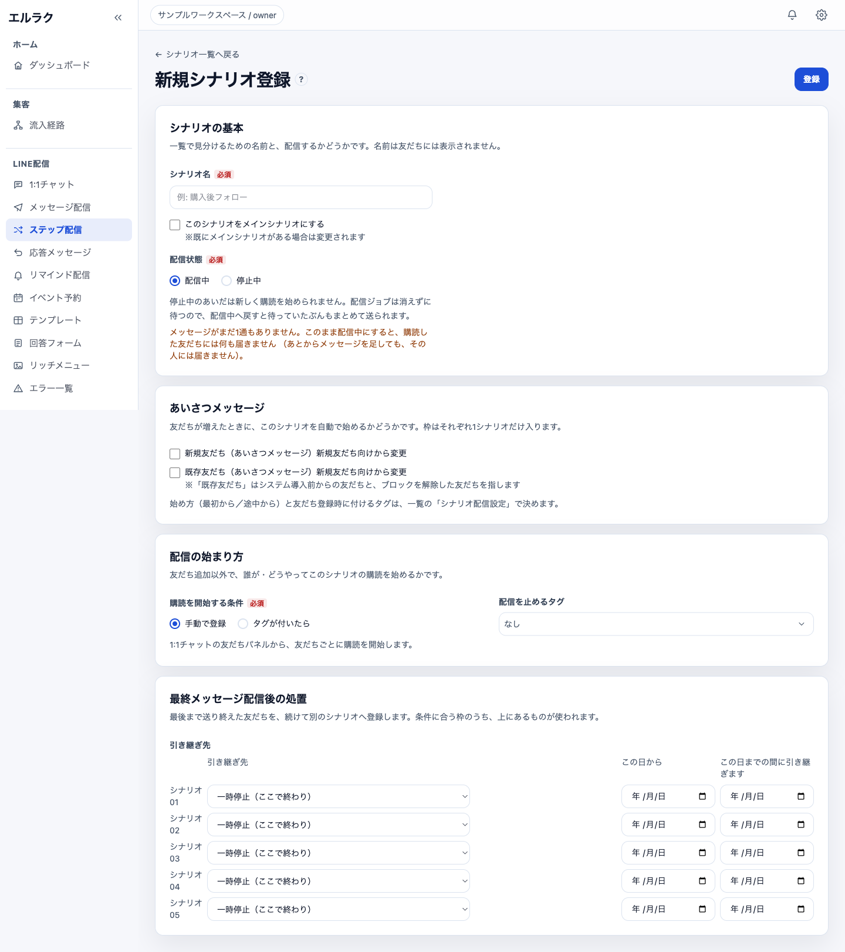Navigate to ダッシュボード in the sidebar
The width and height of the screenshot is (845, 952).
coord(69,65)
